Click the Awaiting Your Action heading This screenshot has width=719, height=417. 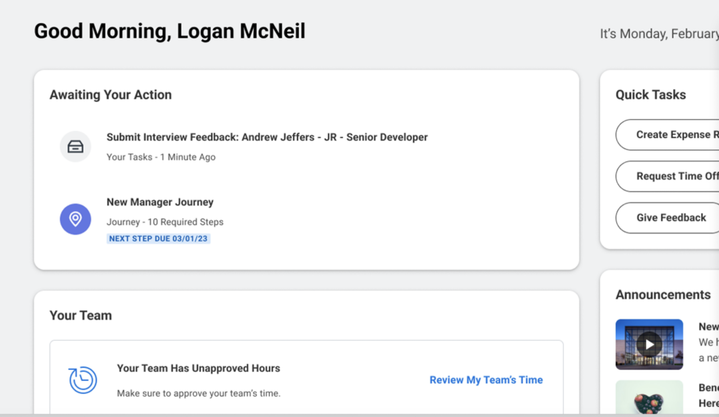[111, 95]
